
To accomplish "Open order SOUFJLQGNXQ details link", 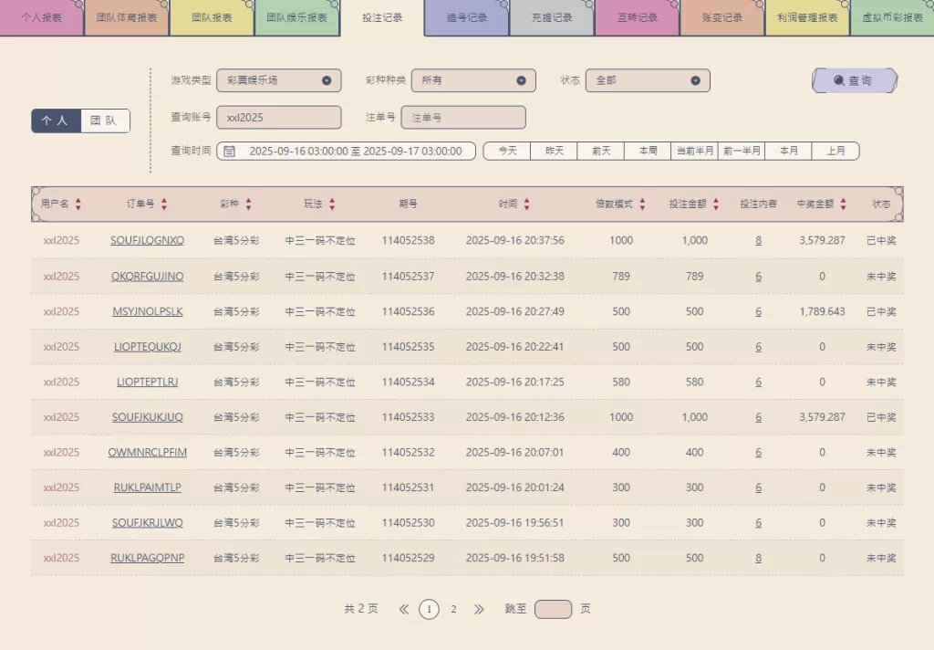I will [x=147, y=241].
